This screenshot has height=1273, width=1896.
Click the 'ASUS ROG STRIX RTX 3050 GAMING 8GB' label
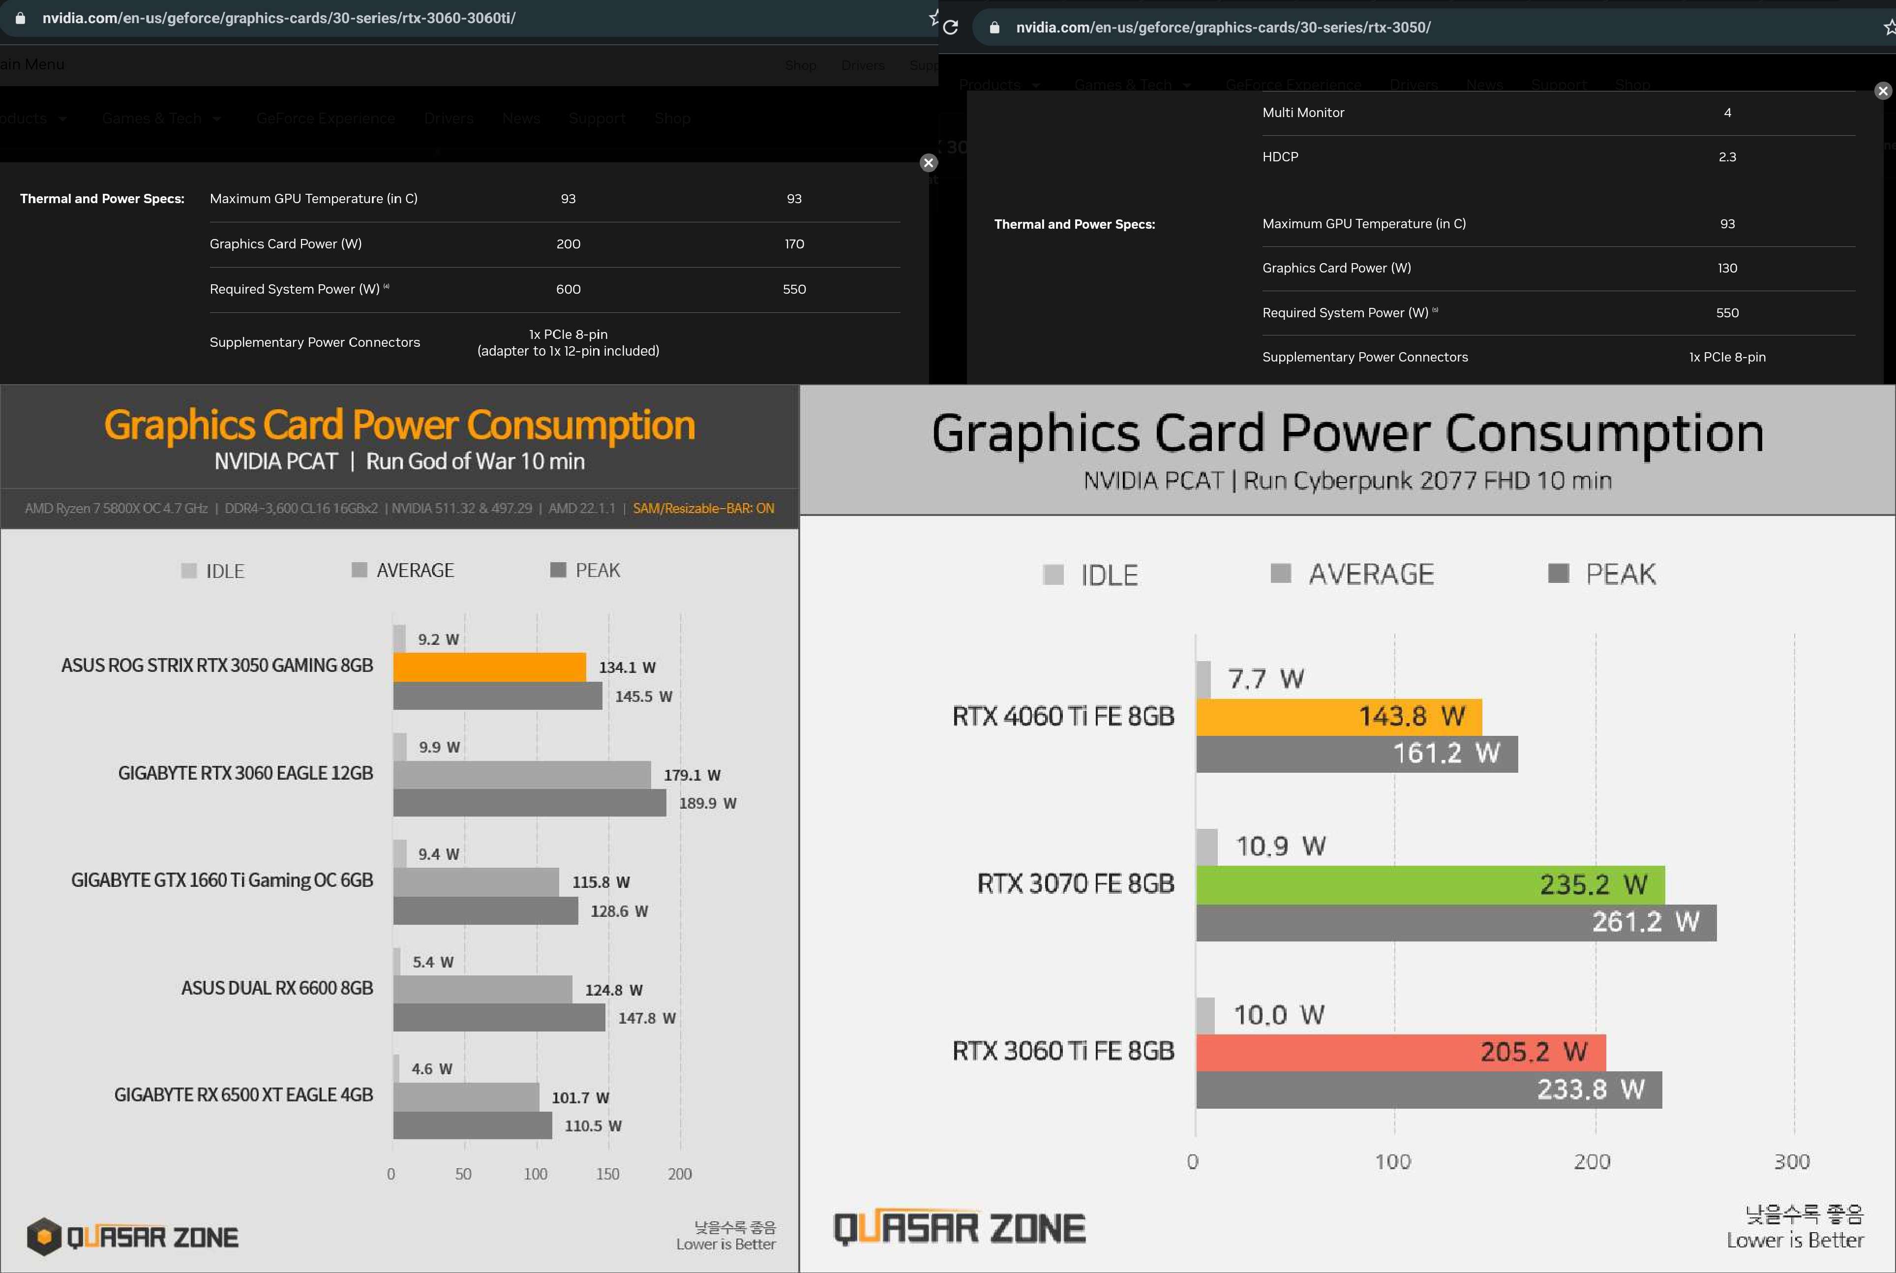(x=217, y=666)
